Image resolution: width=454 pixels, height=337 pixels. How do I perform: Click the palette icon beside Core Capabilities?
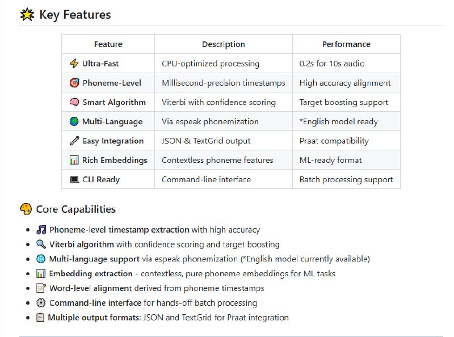(26, 209)
